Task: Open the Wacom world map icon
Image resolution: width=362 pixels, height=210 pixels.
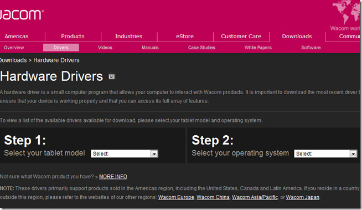Action: click(346, 12)
